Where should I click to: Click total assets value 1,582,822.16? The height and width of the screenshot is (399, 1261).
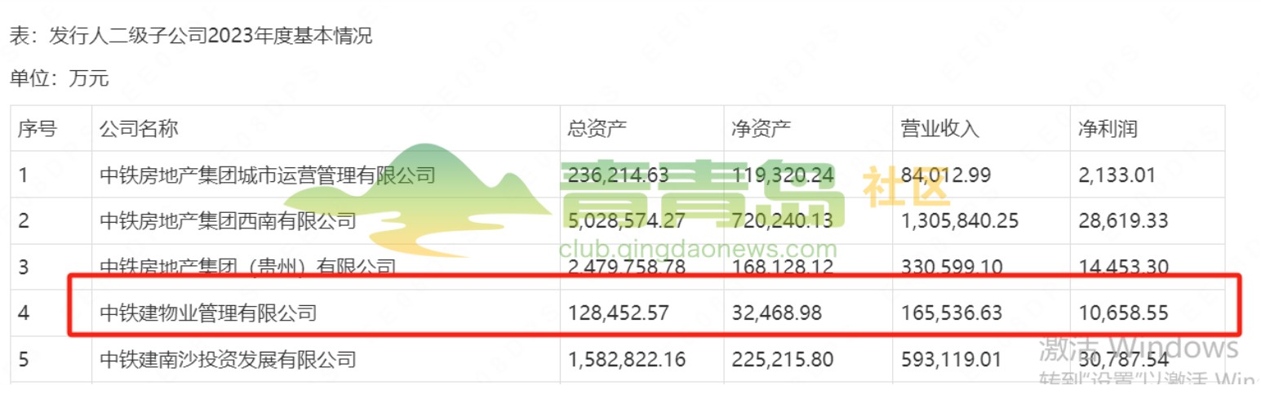tap(627, 358)
